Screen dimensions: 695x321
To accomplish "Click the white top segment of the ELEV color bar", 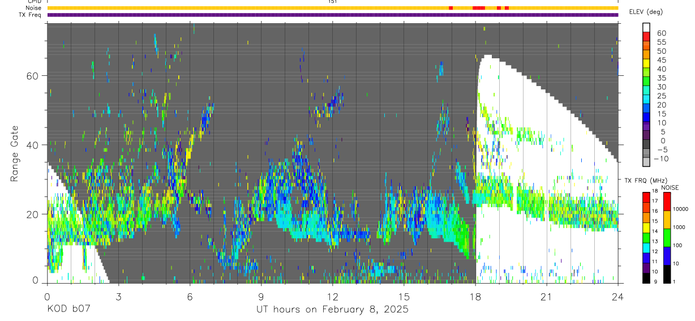I will coord(646,28).
